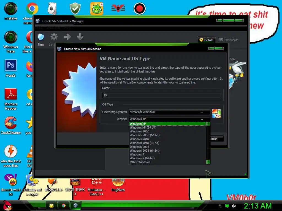Open the Operating System combo box
Image resolution: width=282 pixels, height=211 pixels.
coord(169,112)
